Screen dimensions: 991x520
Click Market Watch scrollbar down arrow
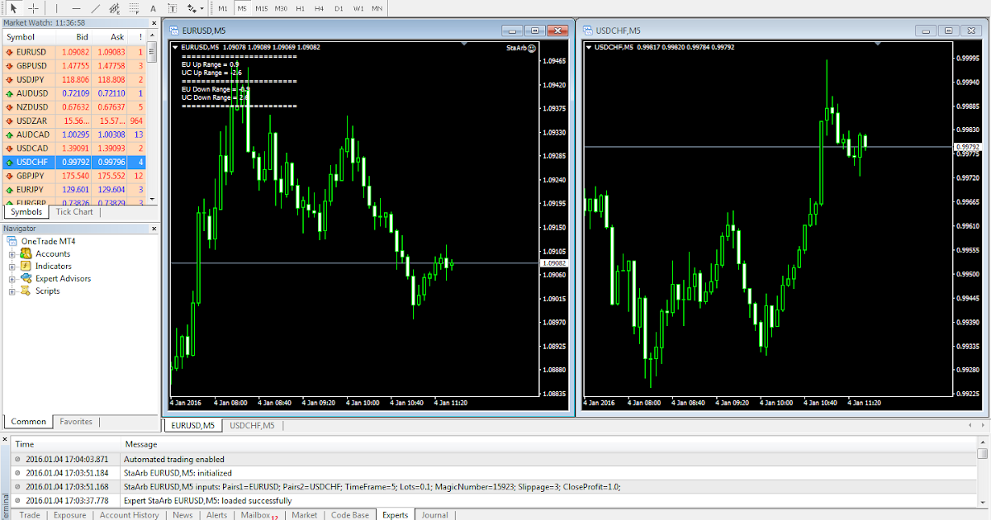pyautogui.click(x=153, y=199)
